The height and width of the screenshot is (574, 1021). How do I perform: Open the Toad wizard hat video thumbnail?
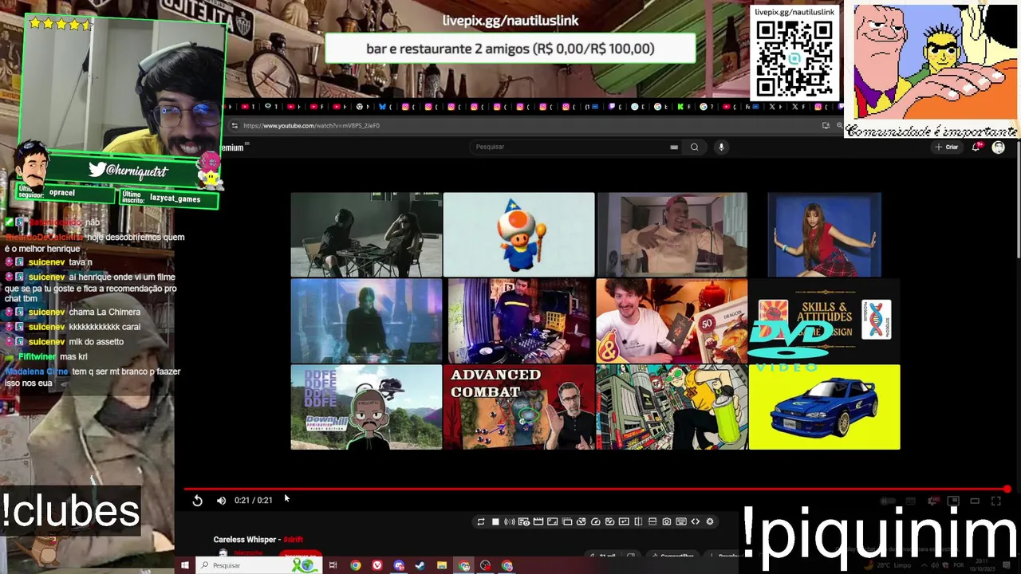[518, 234]
